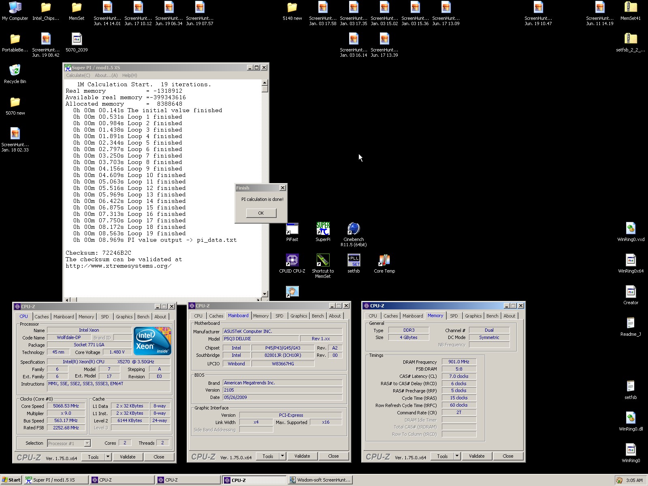Open the setfsb_2_2 archive icon
Screen dimensions: 648x486
point(631,43)
